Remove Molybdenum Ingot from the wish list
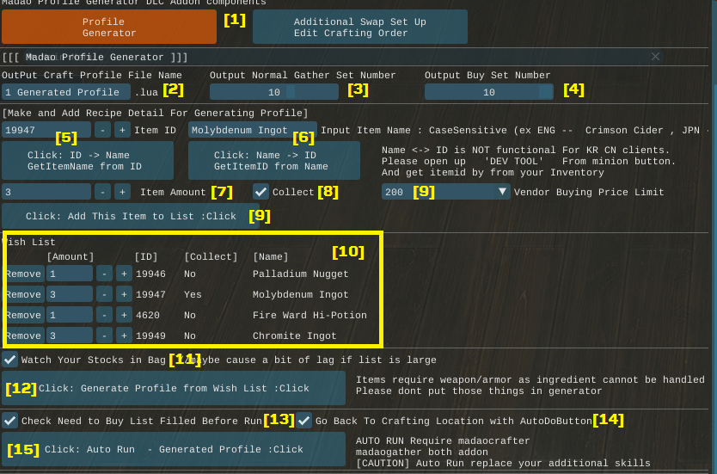This screenshot has width=717, height=474. click(25, 294)
